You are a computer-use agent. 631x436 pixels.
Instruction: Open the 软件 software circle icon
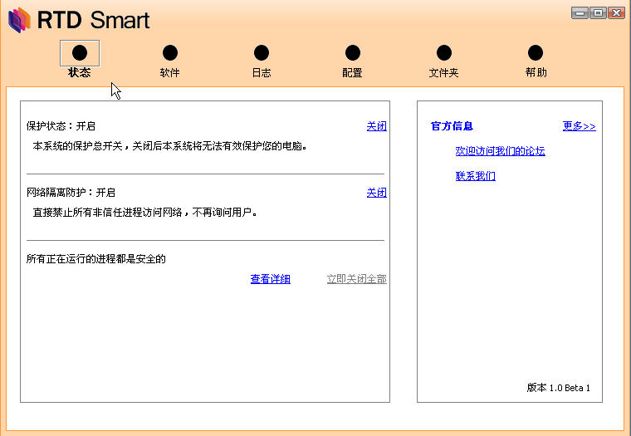tap(170, 53)
